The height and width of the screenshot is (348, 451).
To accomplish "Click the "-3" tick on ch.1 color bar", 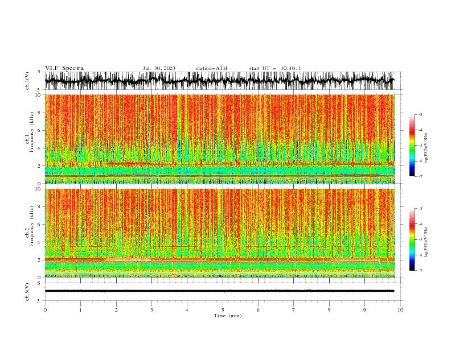I will coord(420,114).
